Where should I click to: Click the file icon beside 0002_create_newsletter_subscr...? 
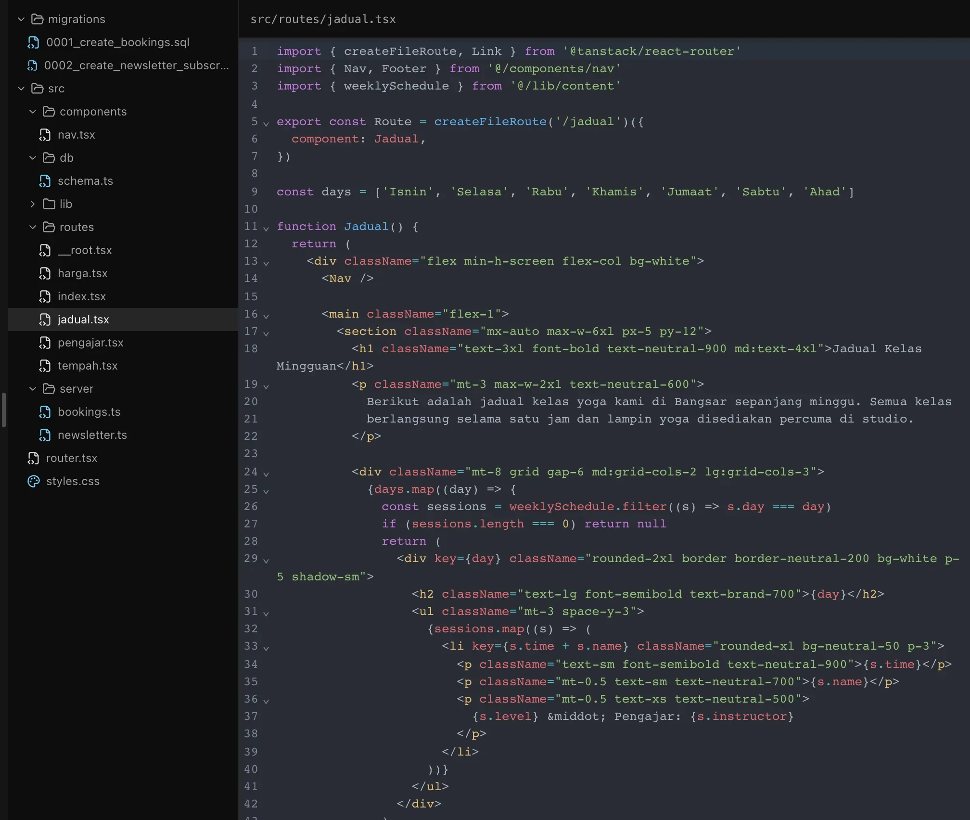point(32,65)
